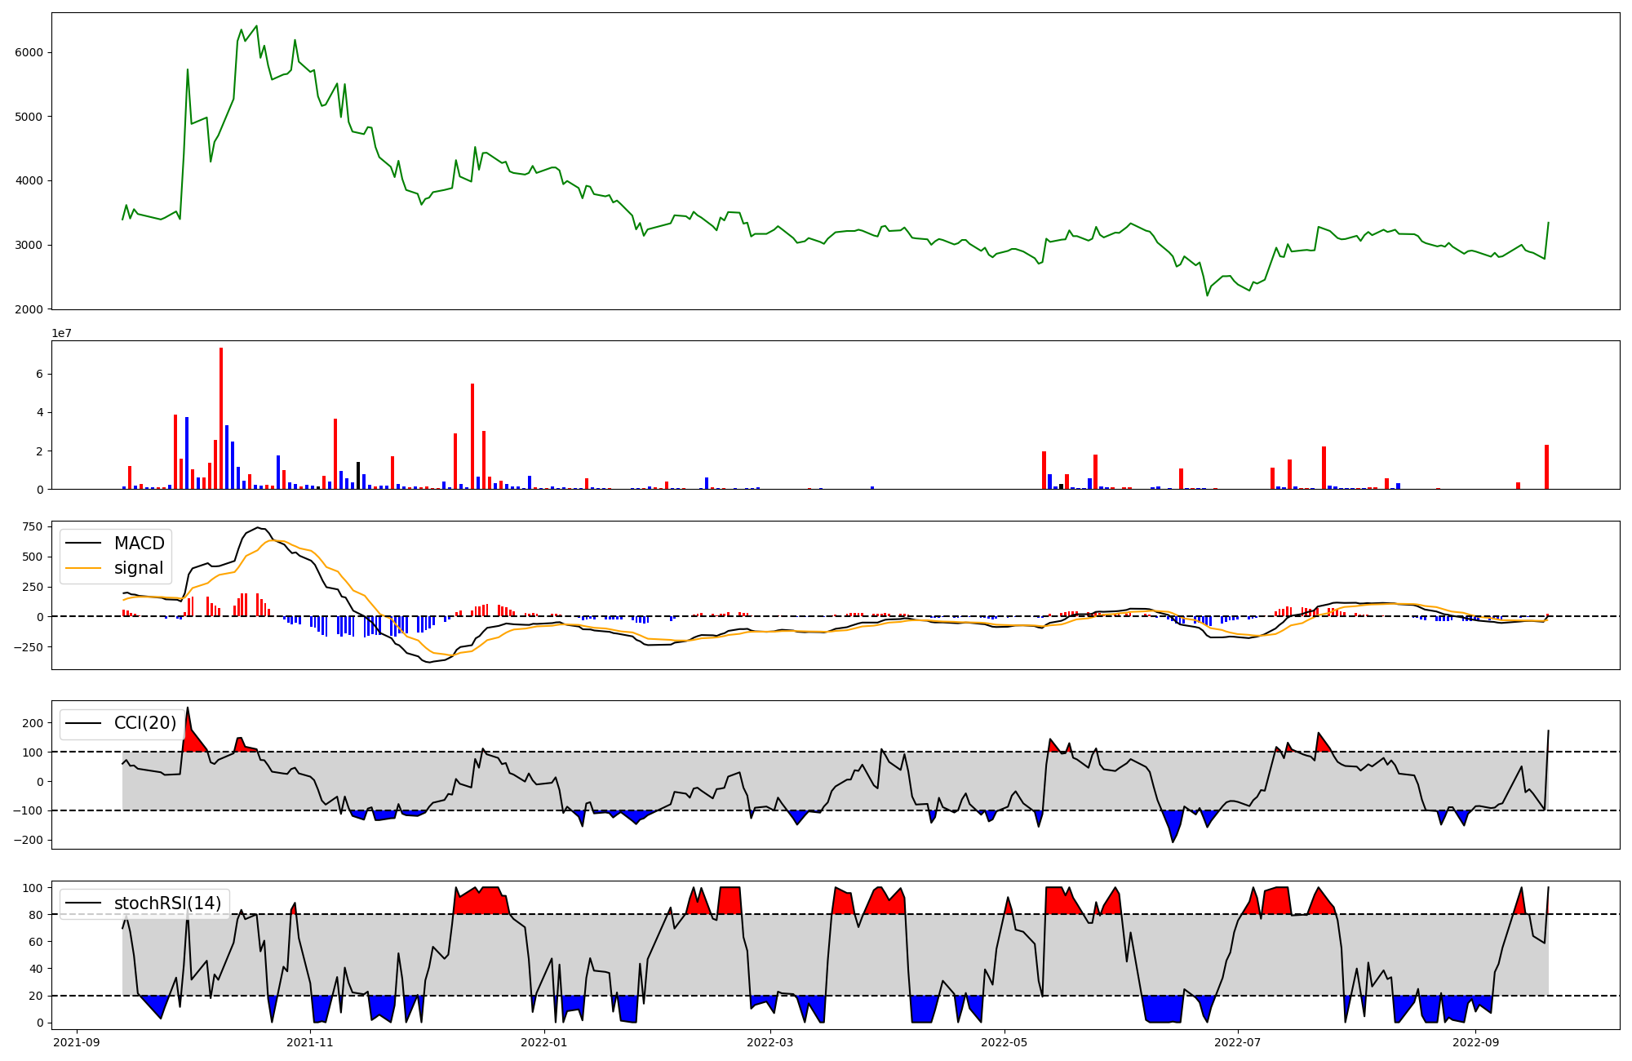Click the -250 tick on MACD axis
Viewport: 1632px width, 1061px height.
29,647
